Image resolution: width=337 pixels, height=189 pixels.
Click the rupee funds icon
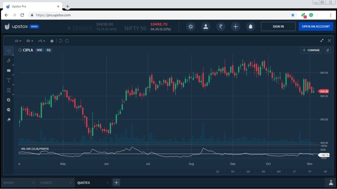pos(220,27)
